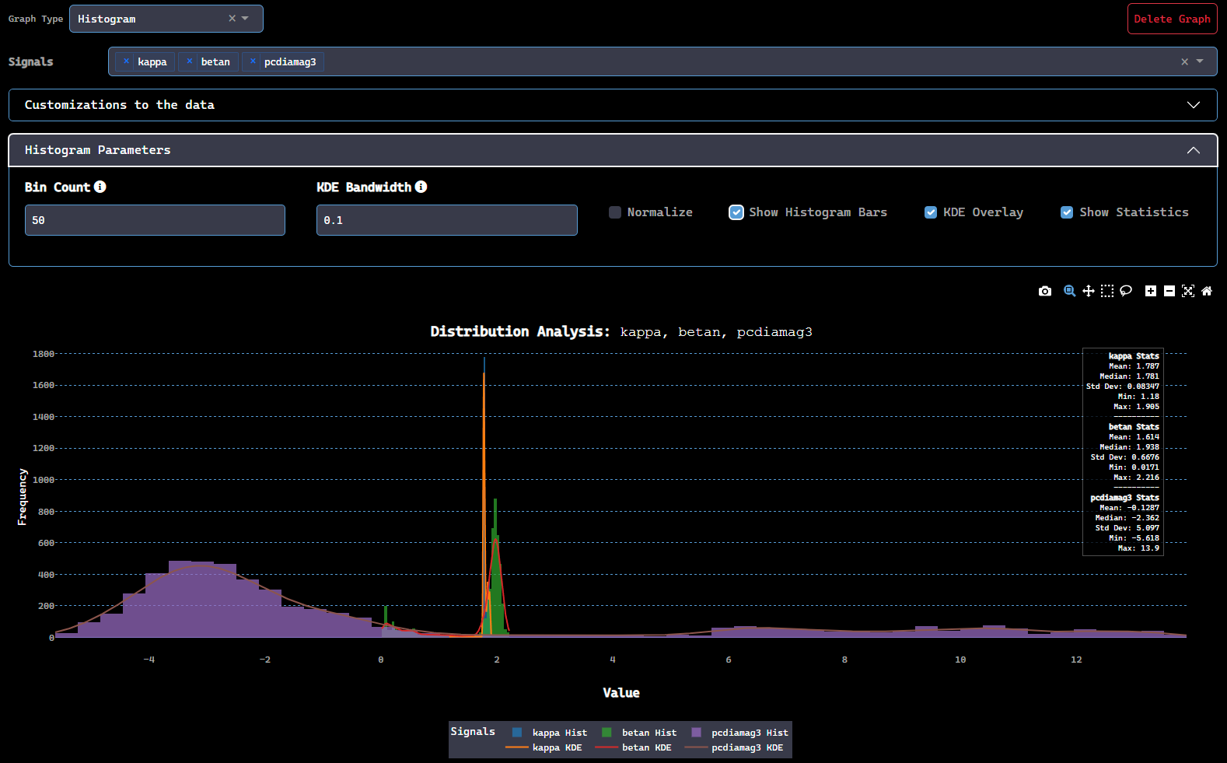This screenshot has height=763, width=1227.
Task: Click the Median: 1.938 statistic
Action: [x=1129, y=447]
